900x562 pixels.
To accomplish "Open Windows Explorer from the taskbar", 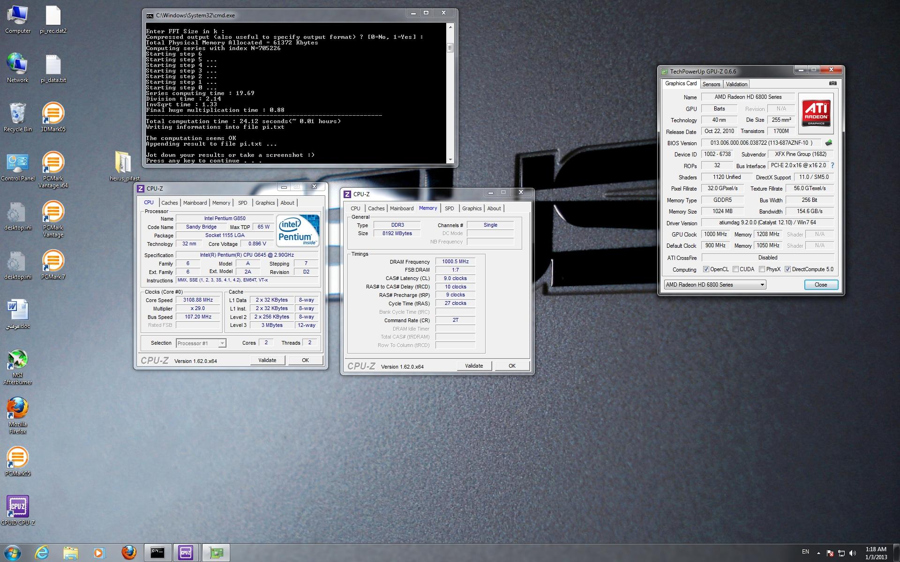I will 70,553.
